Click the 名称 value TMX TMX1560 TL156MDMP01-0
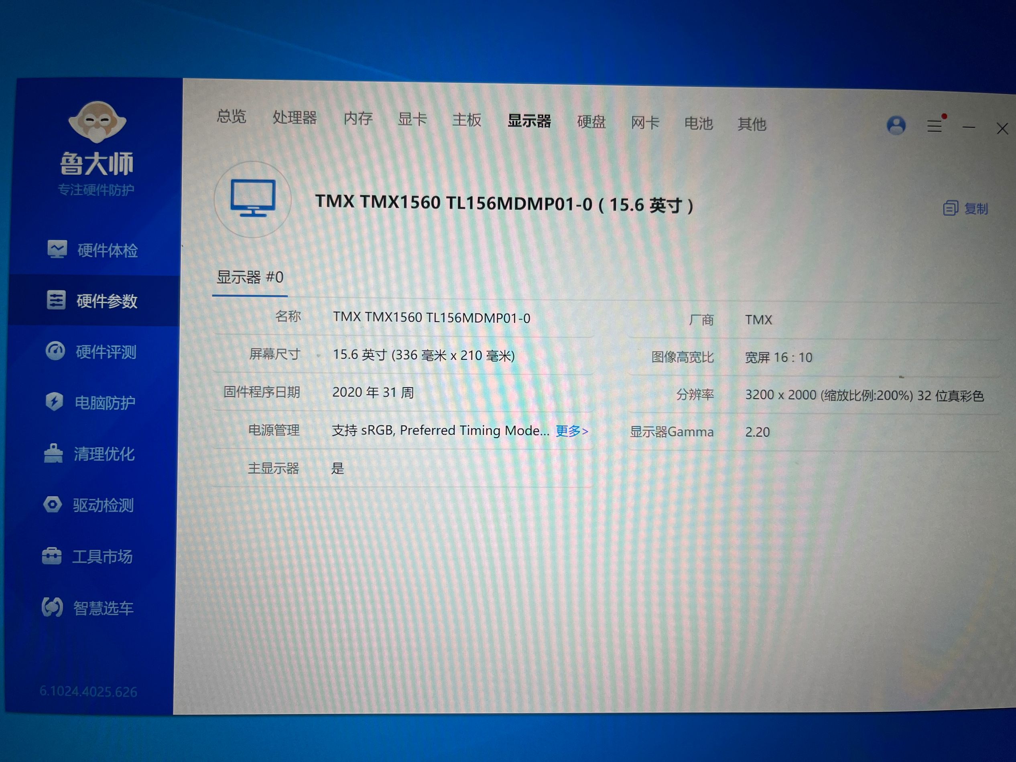 pyautogui.click(x=432, y=318)
